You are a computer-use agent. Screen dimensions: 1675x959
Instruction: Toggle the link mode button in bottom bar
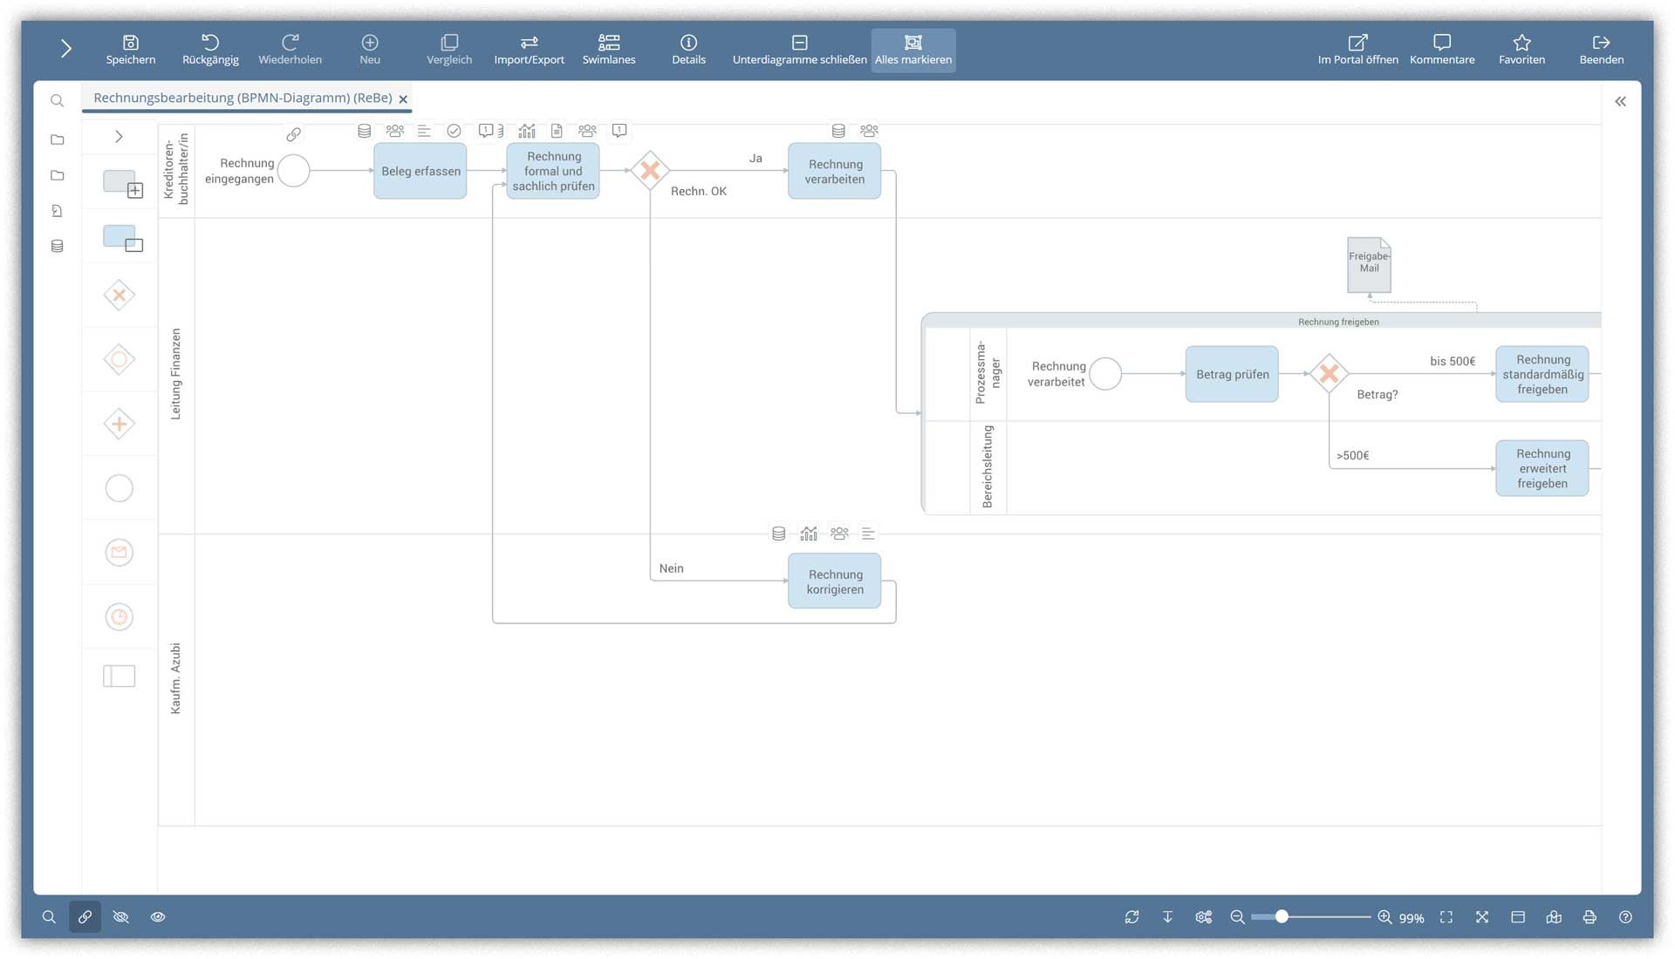point(85,917)
